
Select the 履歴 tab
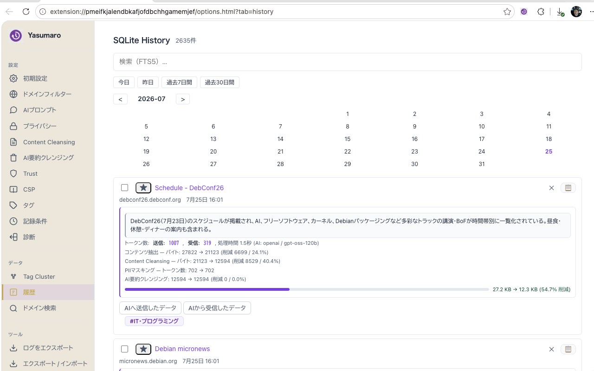pyautogui.click(x=48, y=292)
